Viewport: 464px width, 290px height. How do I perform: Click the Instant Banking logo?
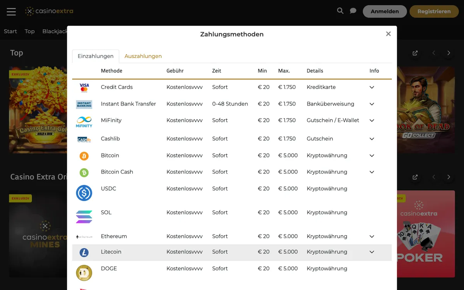pyautogui.click(x=84, y=104)
